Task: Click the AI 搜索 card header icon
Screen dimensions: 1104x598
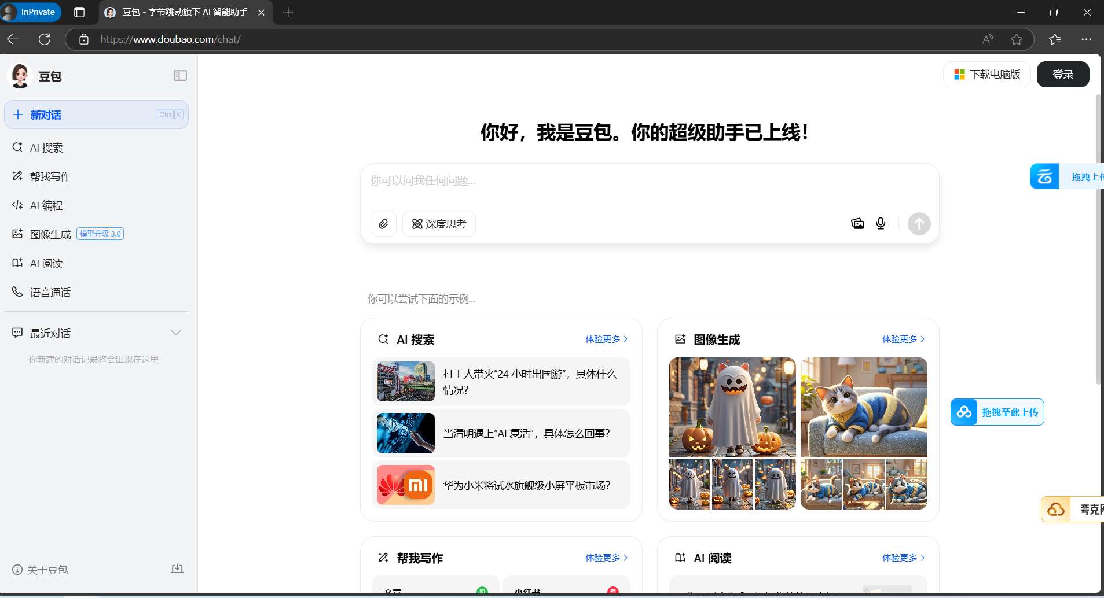Action: (383, 339)
